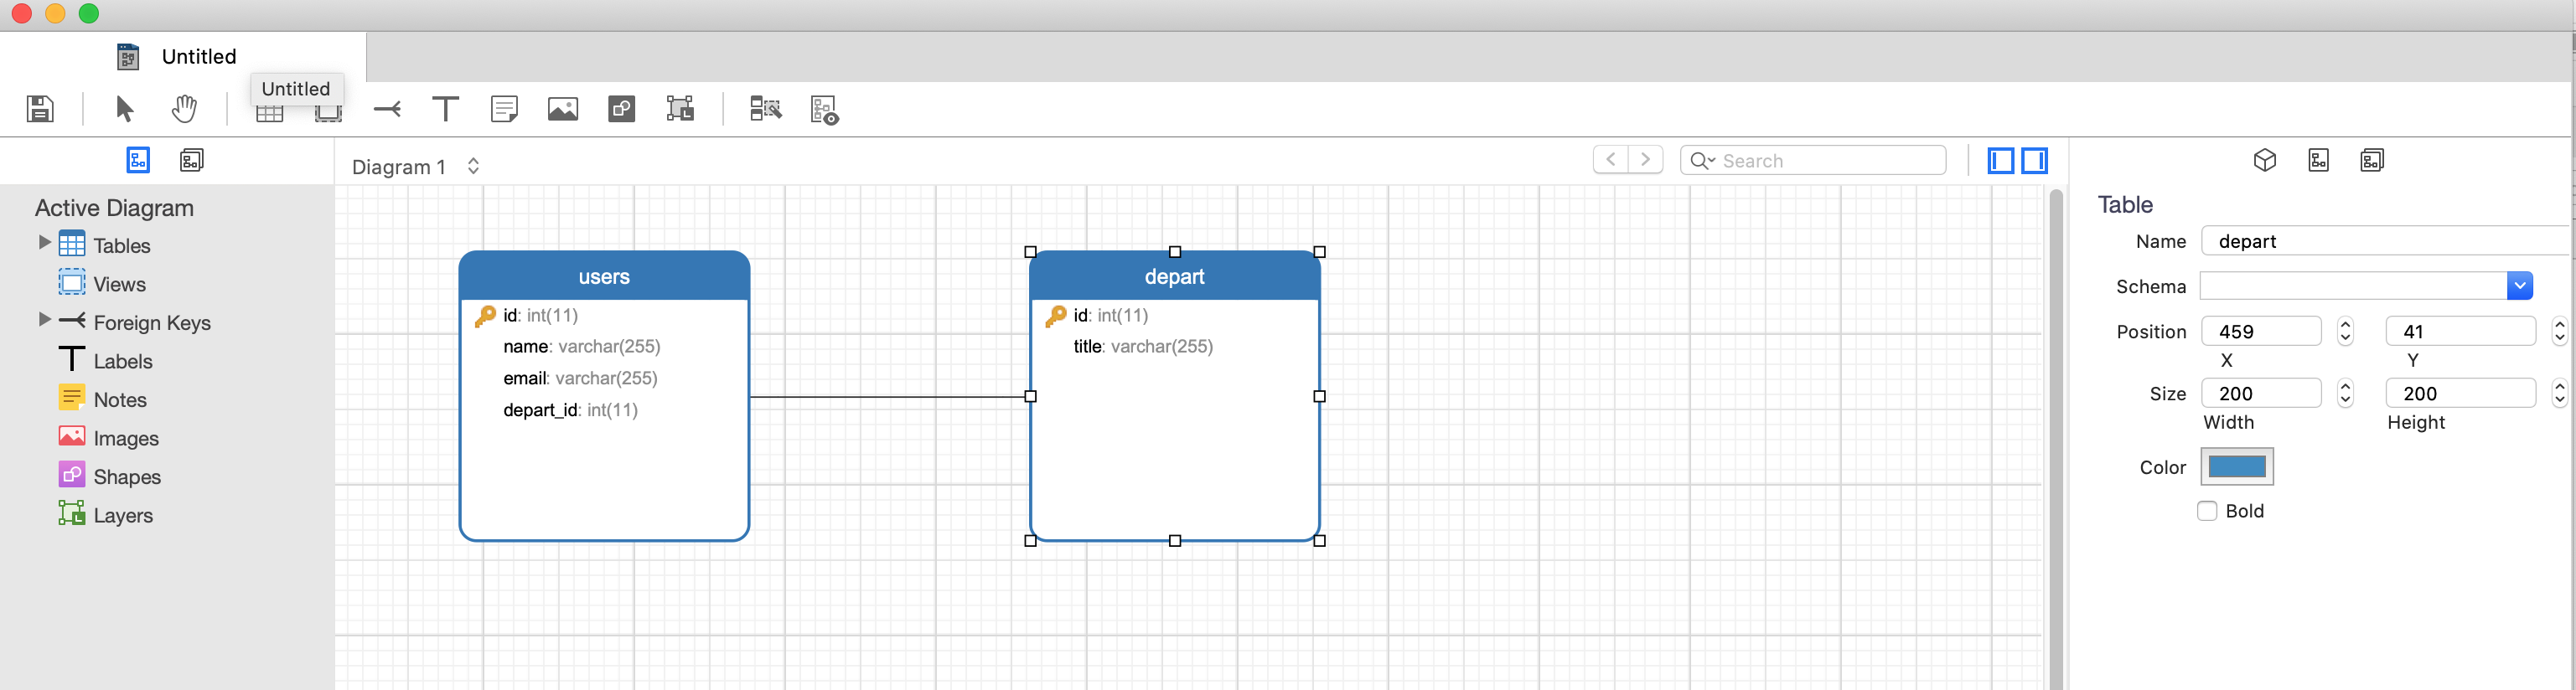Toggle left sidebar panel visibility
2576x690 pixels.
pyautogui.click(x=2001, y=160)
